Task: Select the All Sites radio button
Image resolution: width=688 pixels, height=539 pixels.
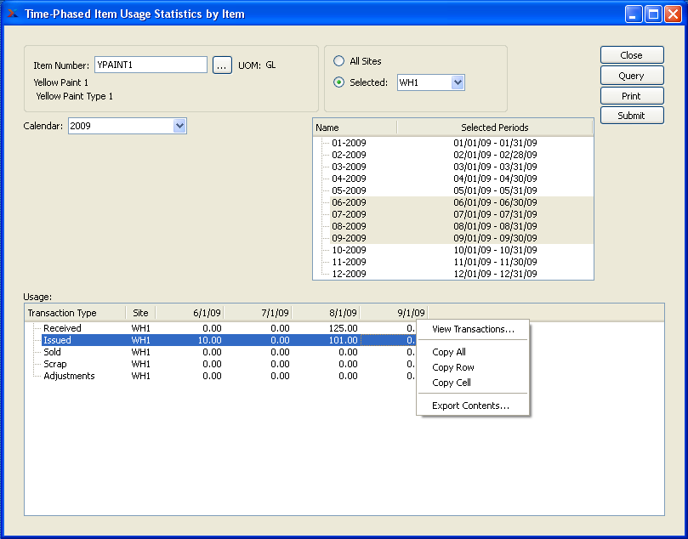Action: click(339, 61)
